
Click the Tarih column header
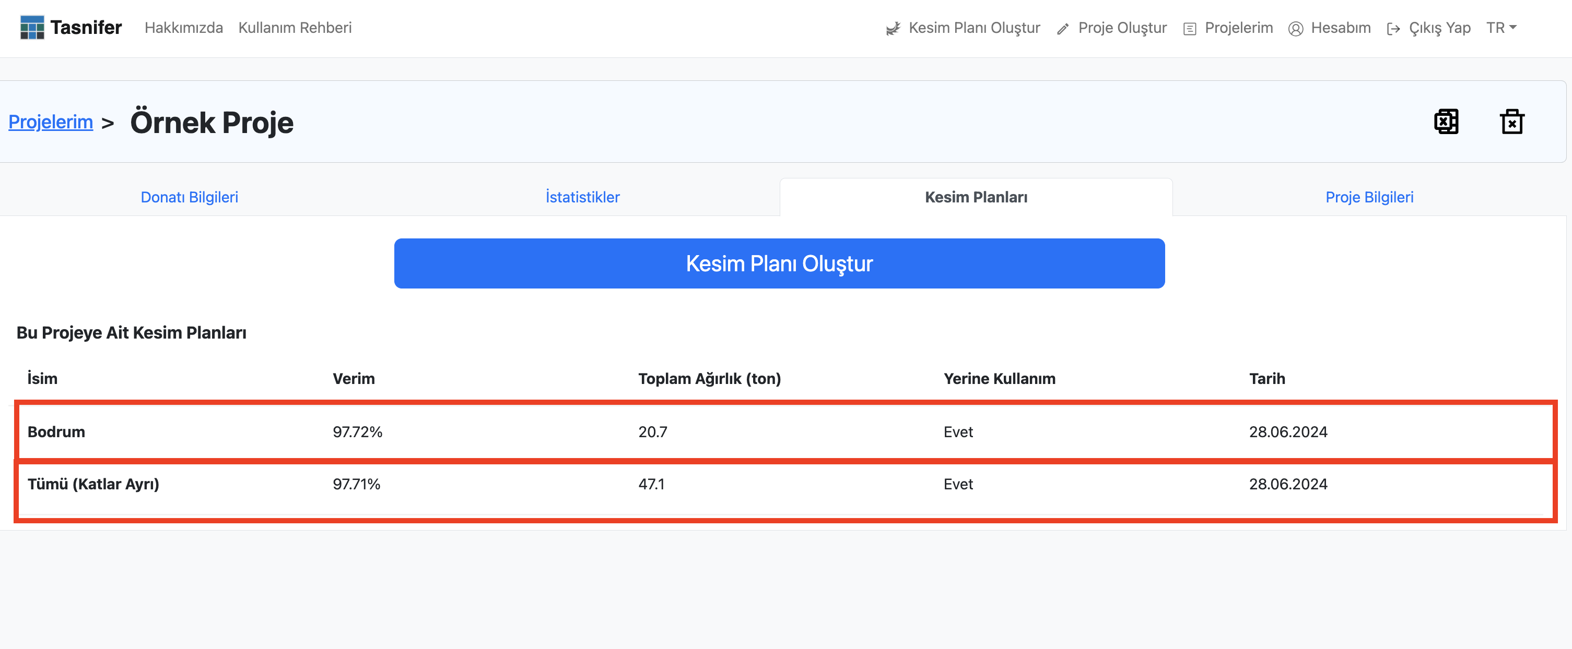(x=1267, y=378)
